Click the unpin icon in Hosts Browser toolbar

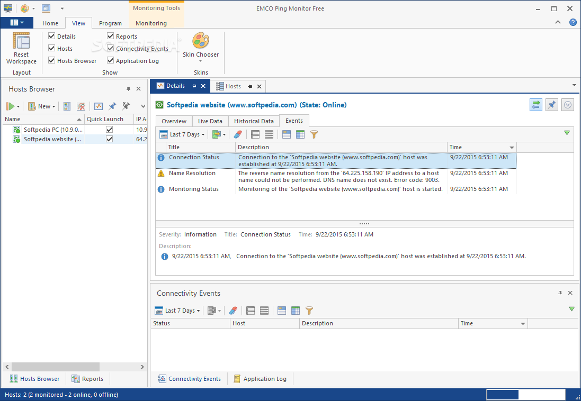[x=126, y=106]
